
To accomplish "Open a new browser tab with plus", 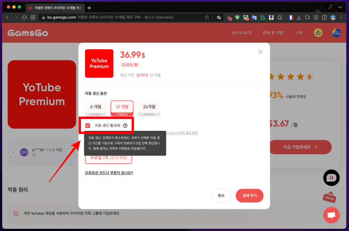I will tap(89, 8).
